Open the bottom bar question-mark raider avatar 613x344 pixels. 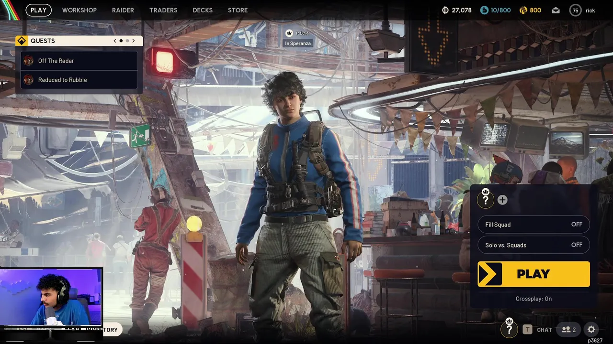click(509, 328)
